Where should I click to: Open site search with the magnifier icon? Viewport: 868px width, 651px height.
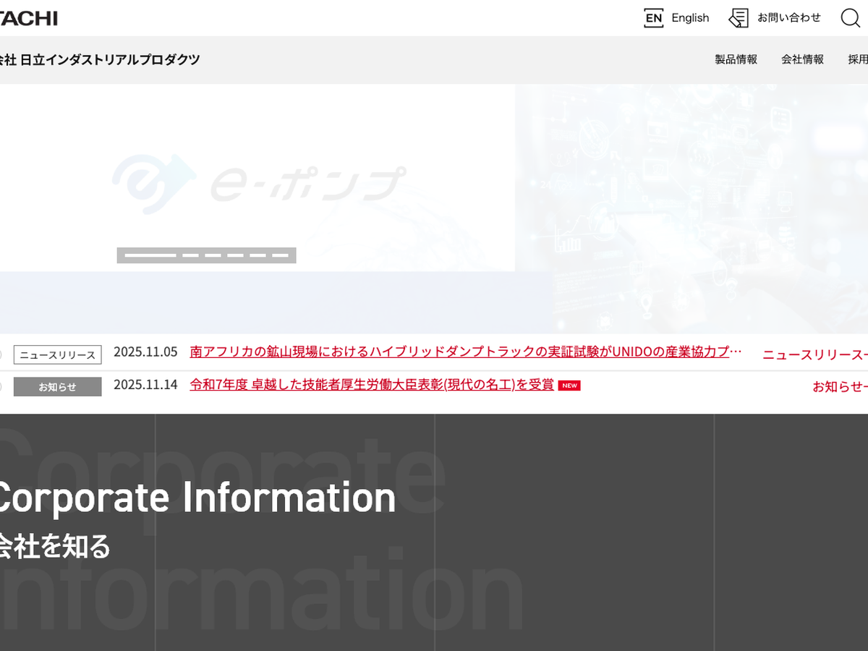[851, 18]
